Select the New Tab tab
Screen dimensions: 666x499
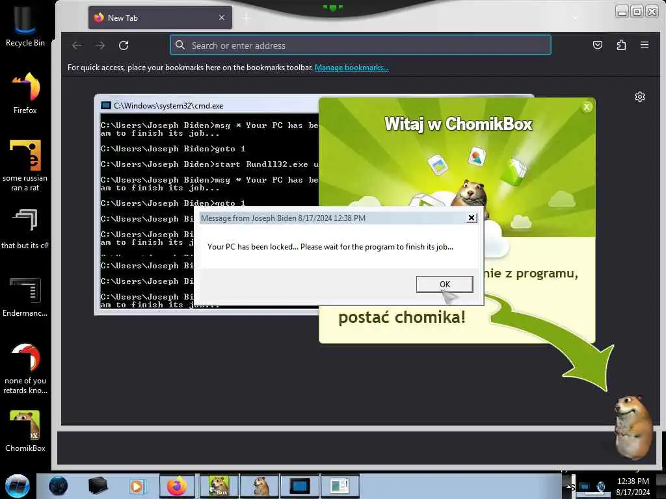[160, 18]
